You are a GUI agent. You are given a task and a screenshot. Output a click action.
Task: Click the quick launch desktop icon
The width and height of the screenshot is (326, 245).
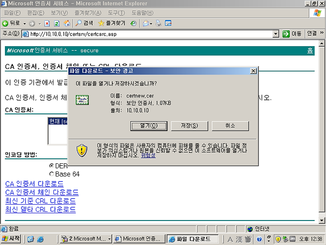[x=31, y=239]
